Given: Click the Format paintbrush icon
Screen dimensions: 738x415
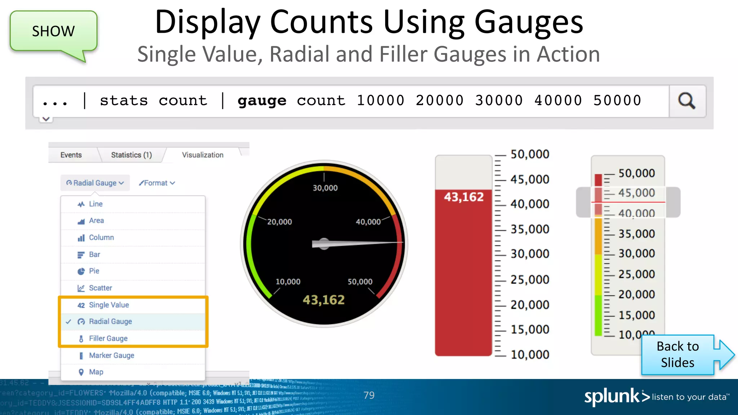Looking at the screenshot, I should tap(141, 183).
